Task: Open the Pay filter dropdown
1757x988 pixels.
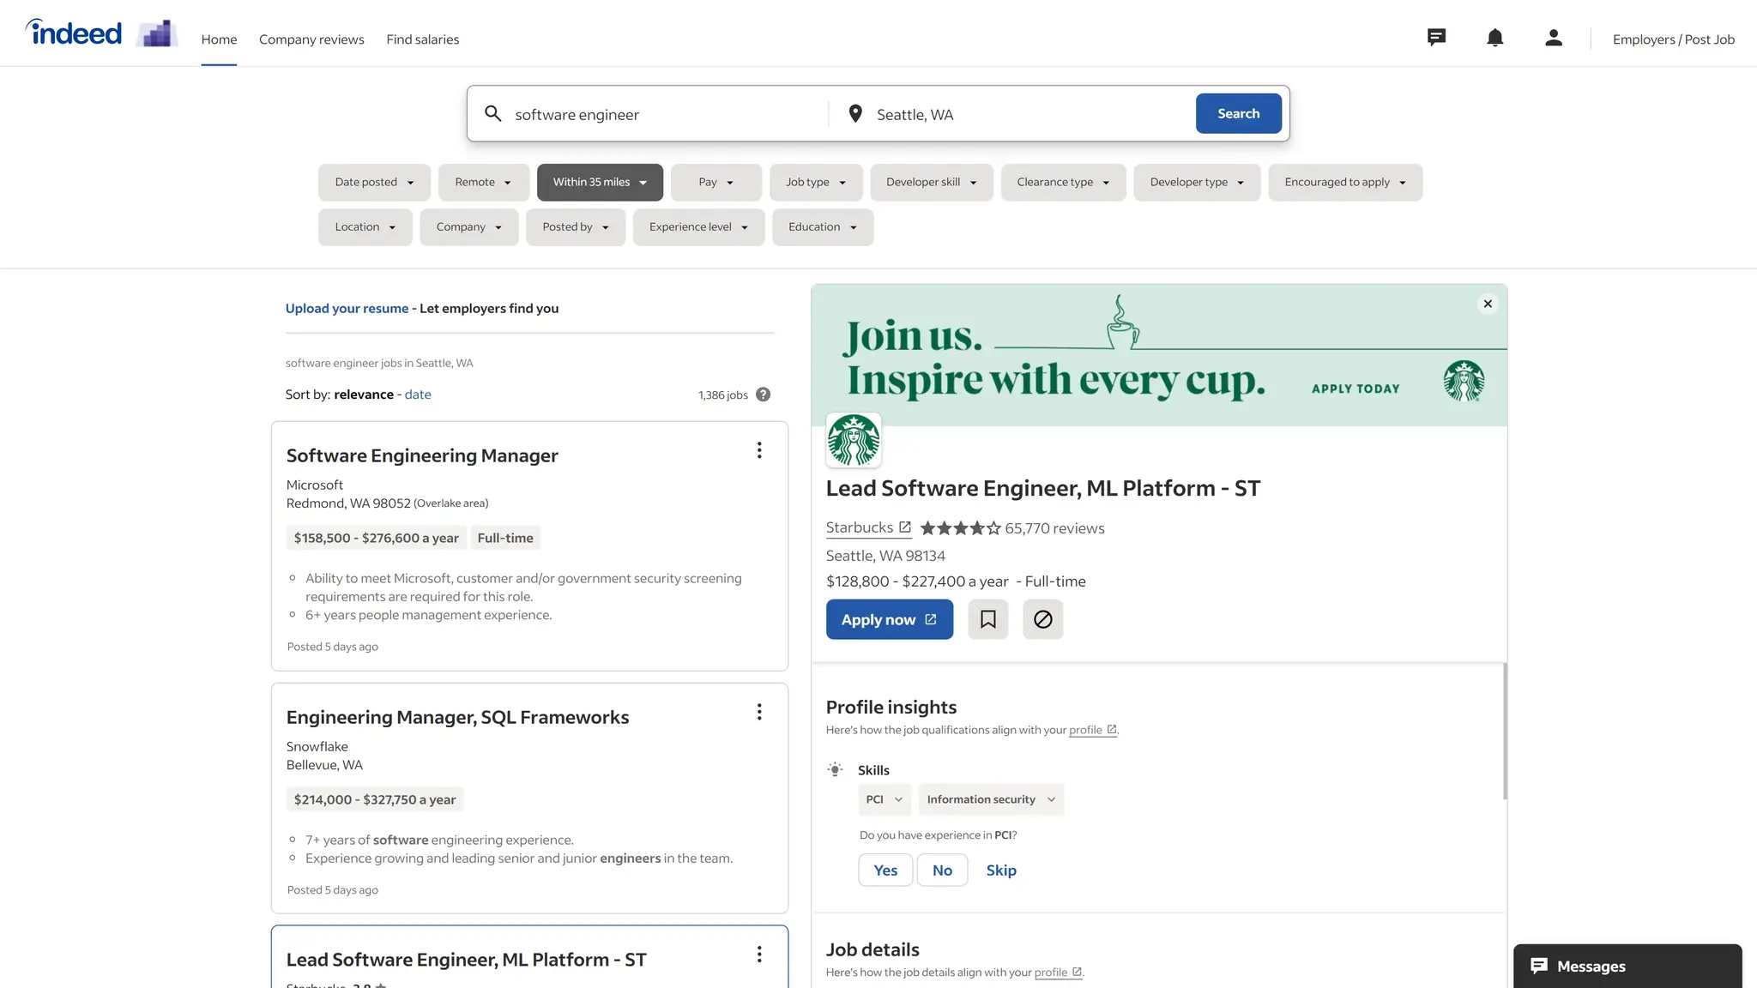Action: [x=716, y=182]
